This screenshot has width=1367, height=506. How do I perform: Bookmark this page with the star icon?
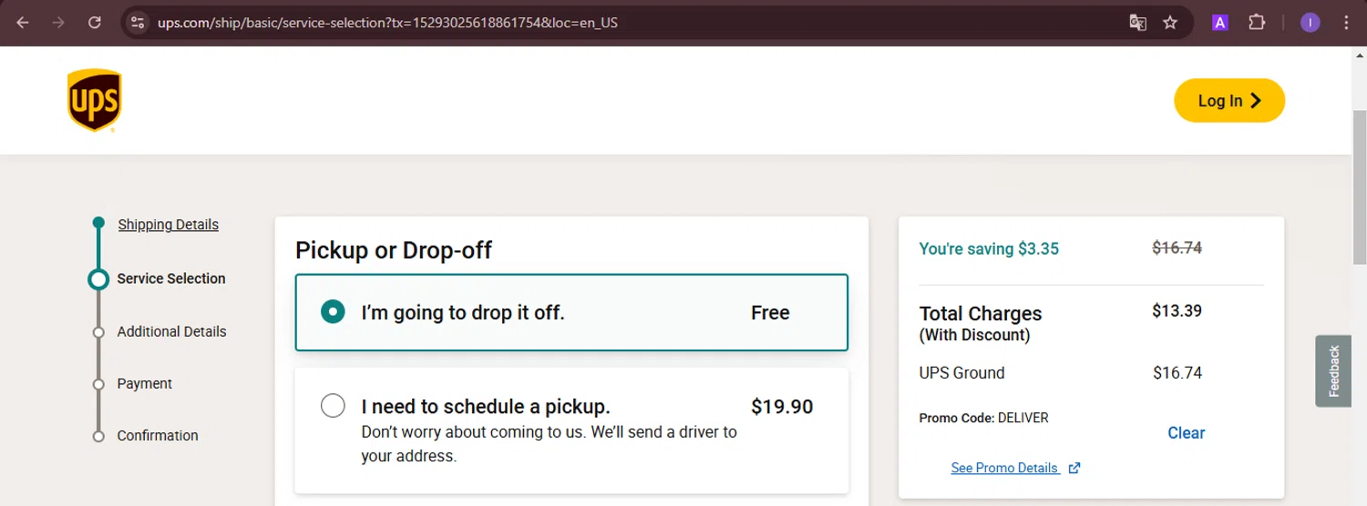(x=1170, y=23)
